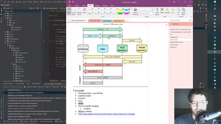Open Color & Thickness options
This screenshot has width=221, height=124.
click(135, 11)
